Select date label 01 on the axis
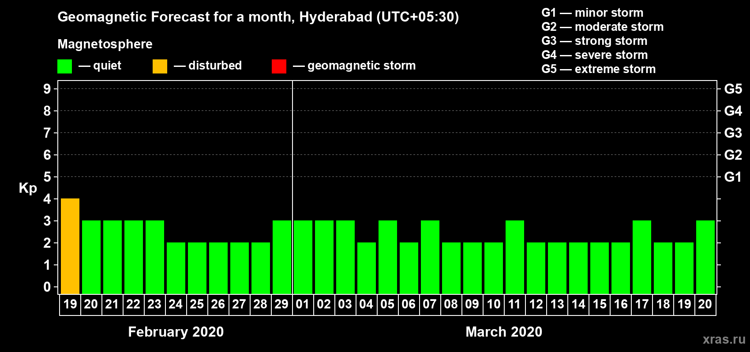 [303, 304]
